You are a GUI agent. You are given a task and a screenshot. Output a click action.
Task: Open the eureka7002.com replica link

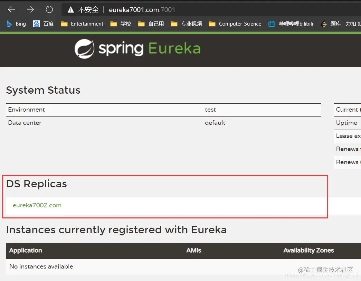(37, 205)
